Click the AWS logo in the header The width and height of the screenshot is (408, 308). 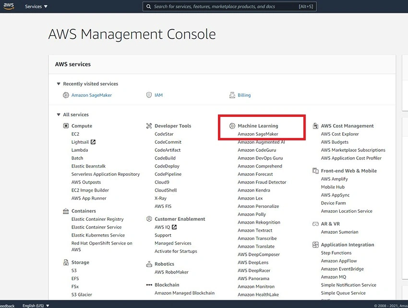pyautogui.click(x=9, y=6)
